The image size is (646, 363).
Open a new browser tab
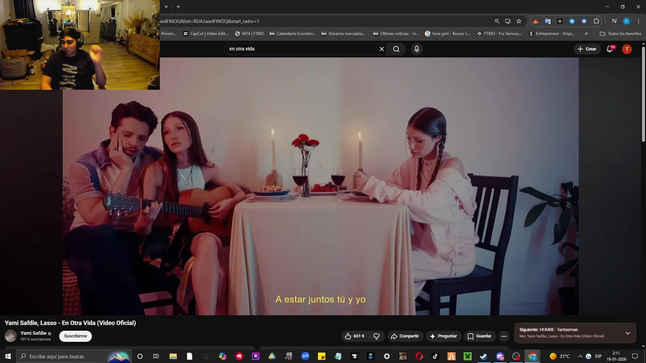[178, 7]
